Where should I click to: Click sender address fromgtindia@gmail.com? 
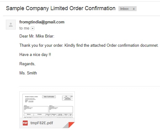click(x=42, y=22)
